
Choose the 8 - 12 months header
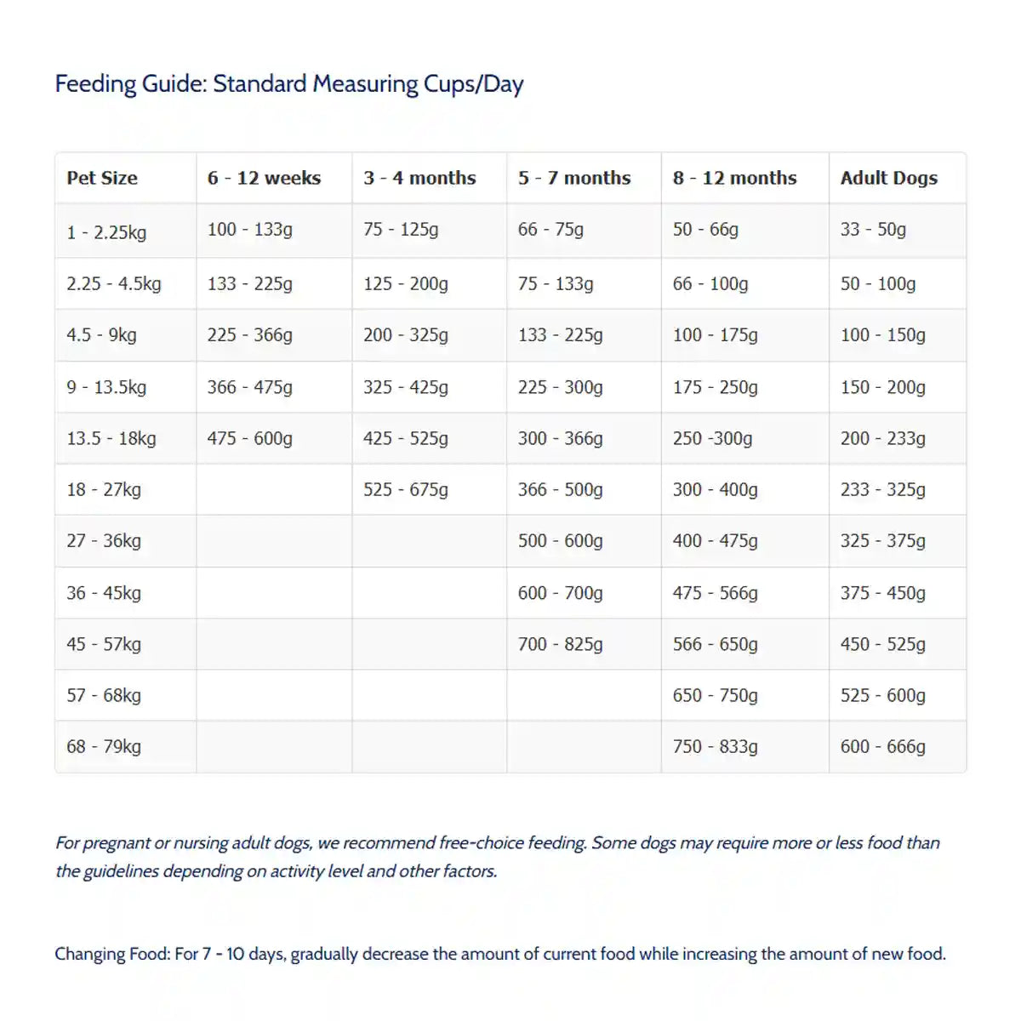pos(734,178)
